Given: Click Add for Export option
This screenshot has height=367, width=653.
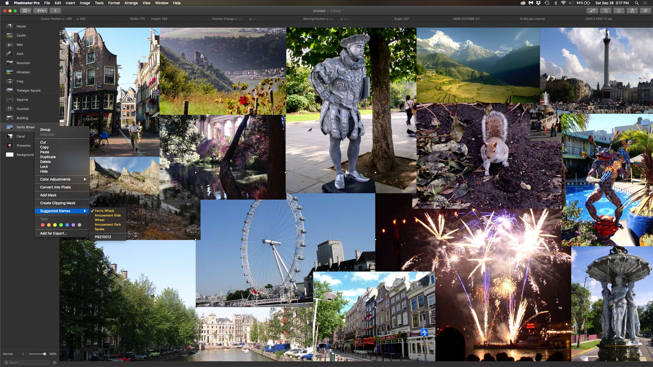Looking at the screenshot, I should click(x=62, y=233).
